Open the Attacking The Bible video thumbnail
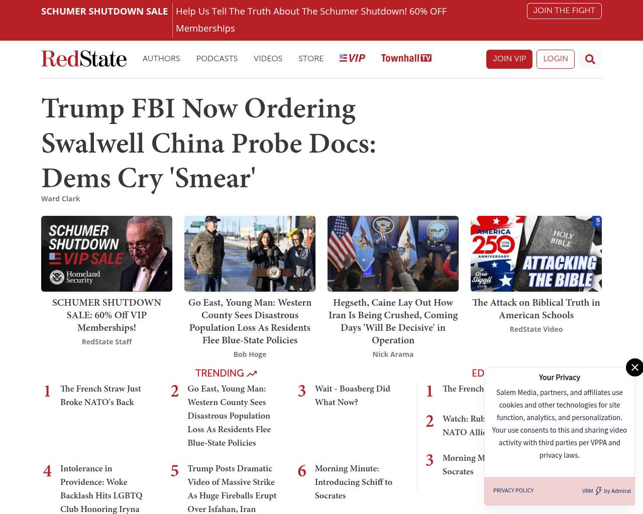This screenshot has width=643, height=514. click(536, 253)
